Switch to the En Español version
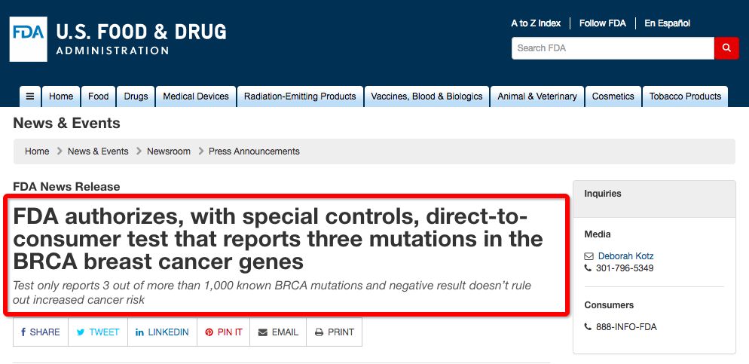The image size is (749, 364). click(x=668, y=23)
